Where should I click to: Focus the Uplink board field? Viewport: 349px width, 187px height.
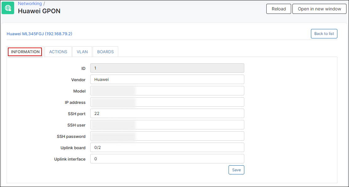[x=167, y=148]
